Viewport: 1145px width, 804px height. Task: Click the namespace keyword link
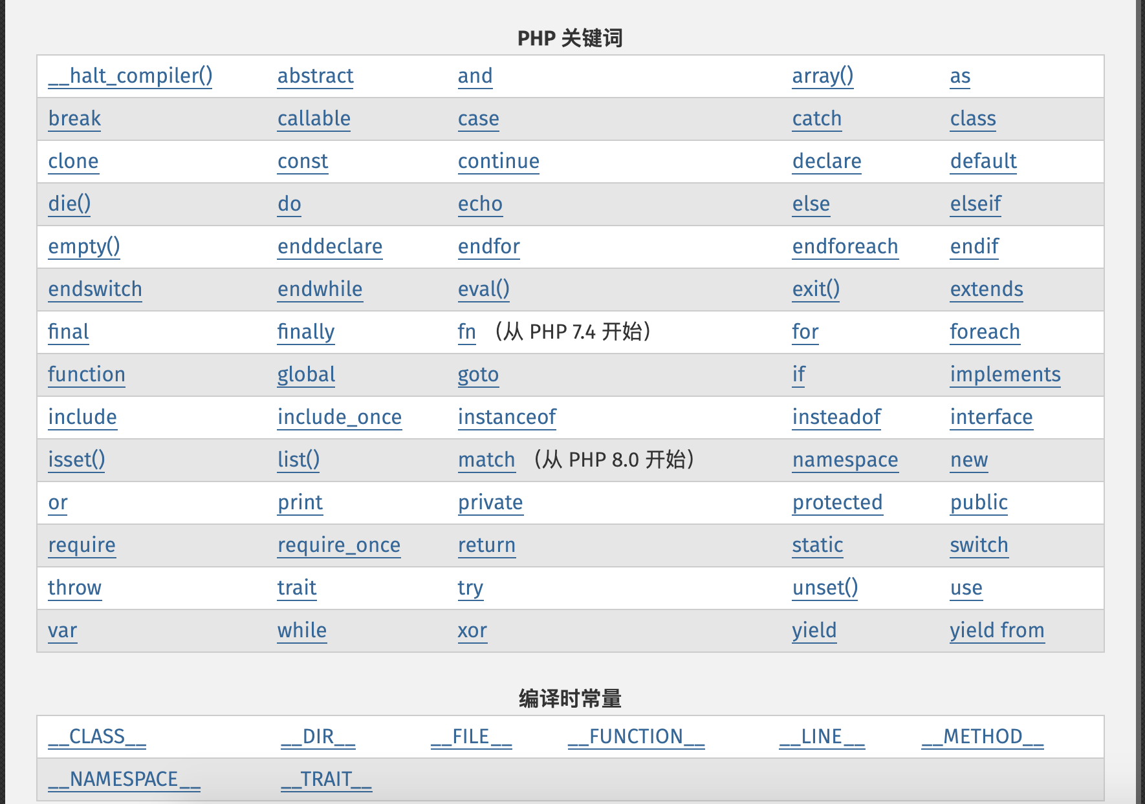pos(845,460)
